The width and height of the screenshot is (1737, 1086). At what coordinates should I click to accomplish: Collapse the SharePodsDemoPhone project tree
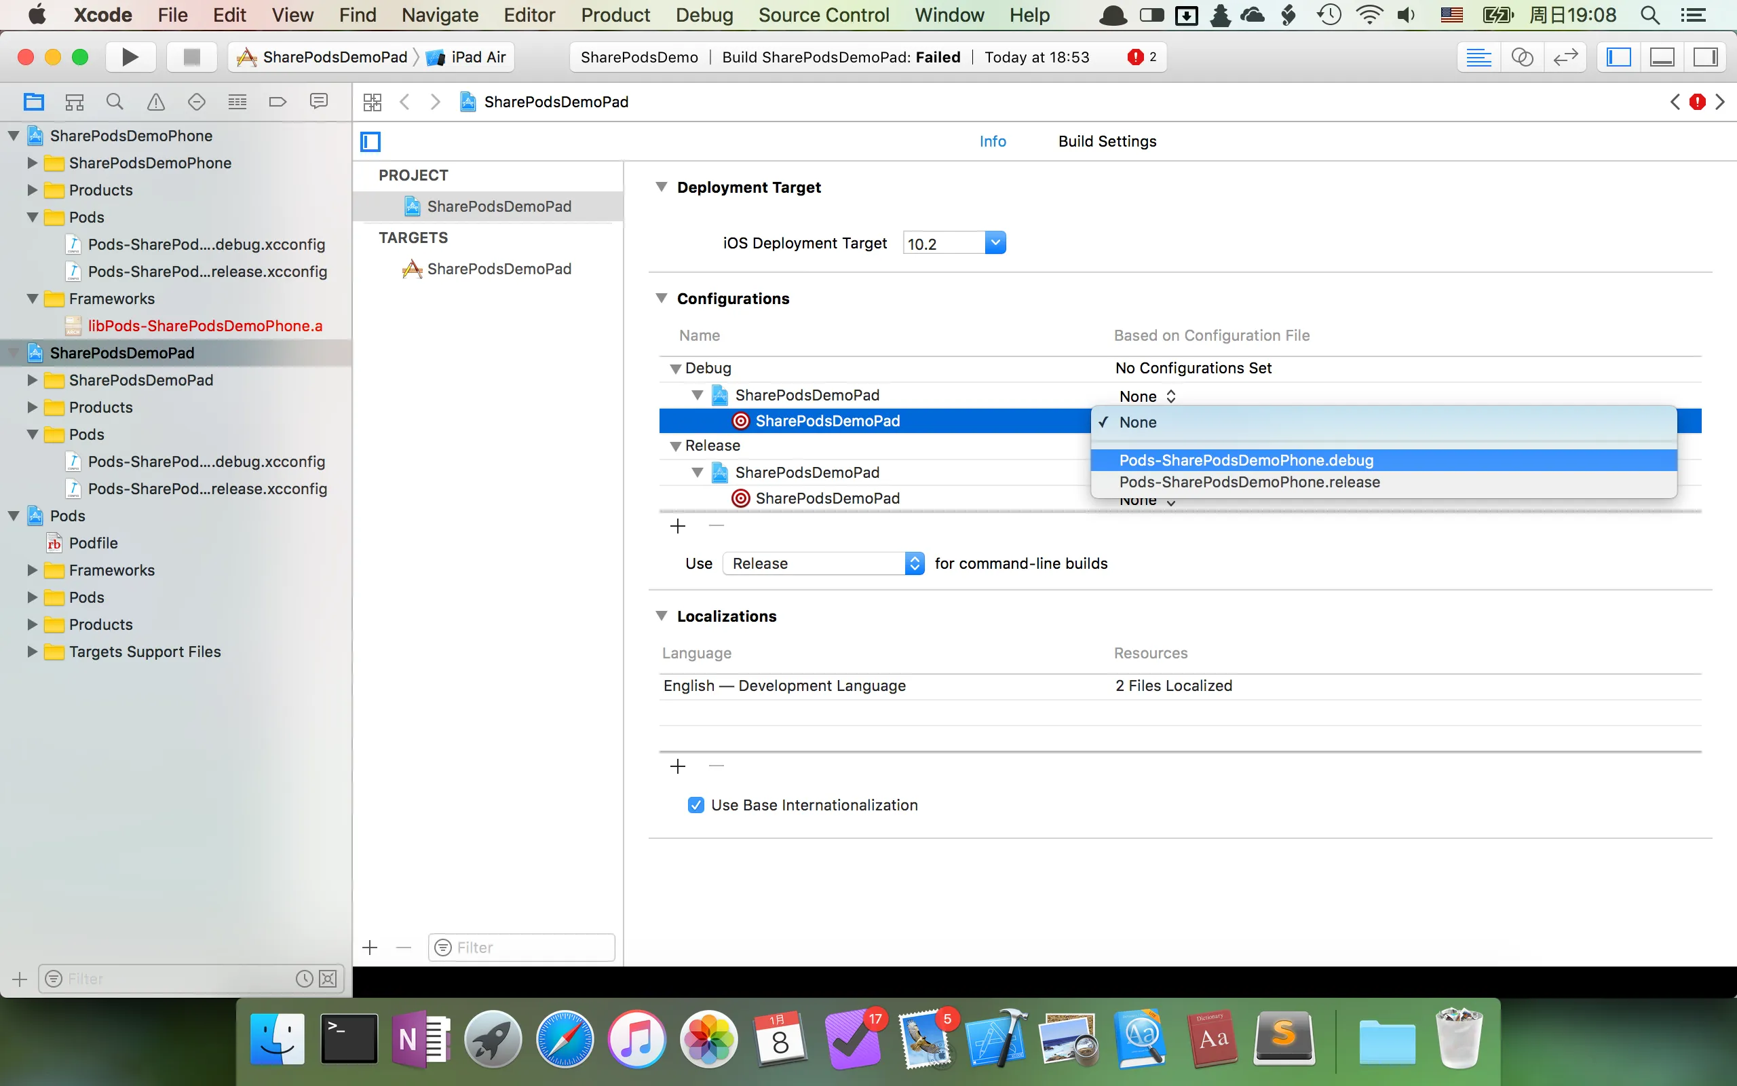(x=14, y=135)
